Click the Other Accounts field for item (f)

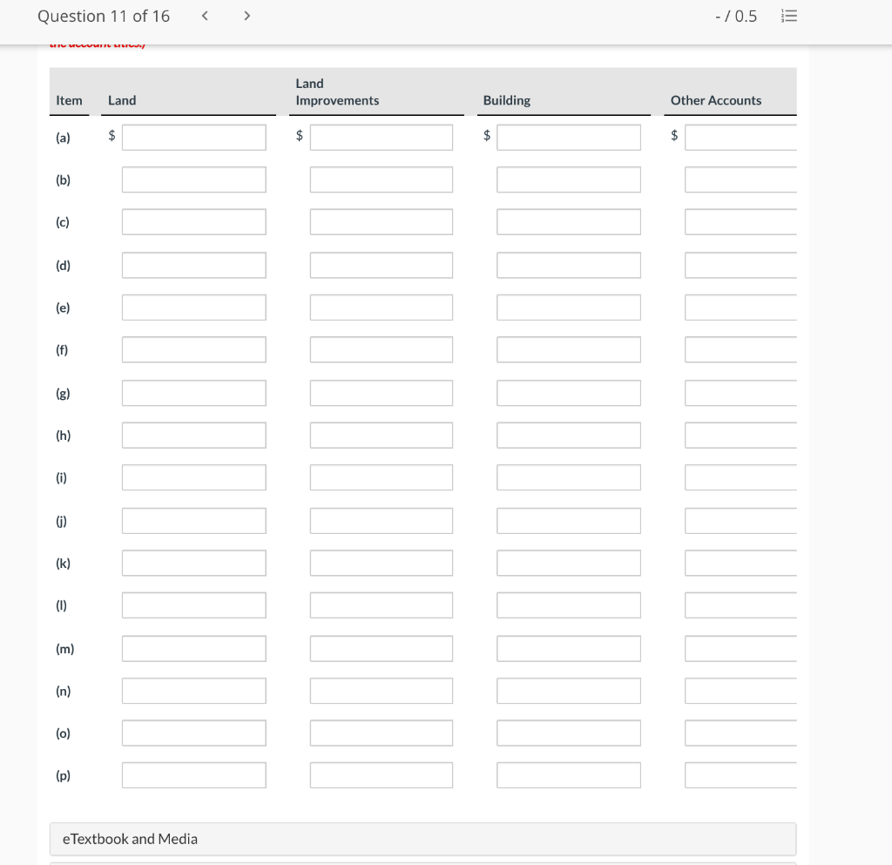point(740,350)
